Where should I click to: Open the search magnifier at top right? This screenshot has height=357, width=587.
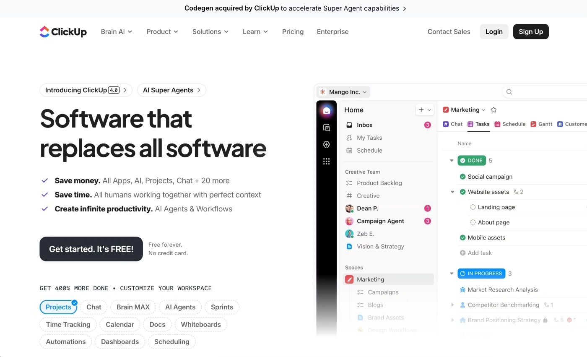(x=509, y=91)
